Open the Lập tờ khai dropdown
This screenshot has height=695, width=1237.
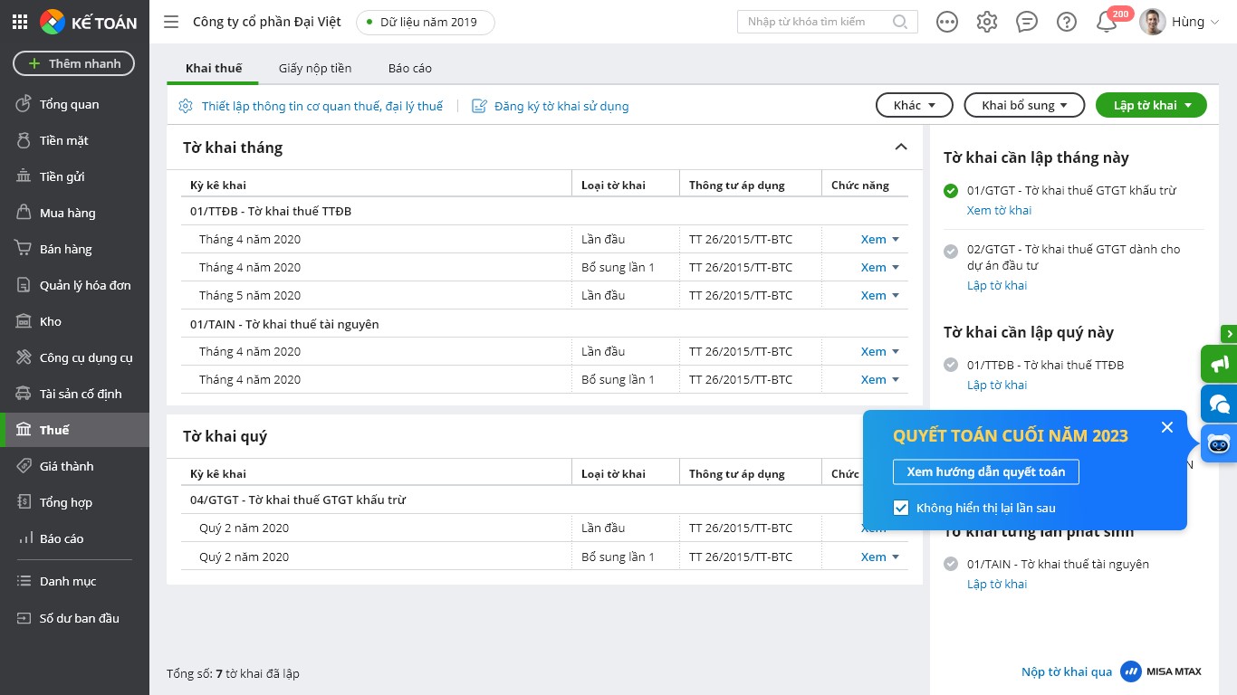(1151, 105)
